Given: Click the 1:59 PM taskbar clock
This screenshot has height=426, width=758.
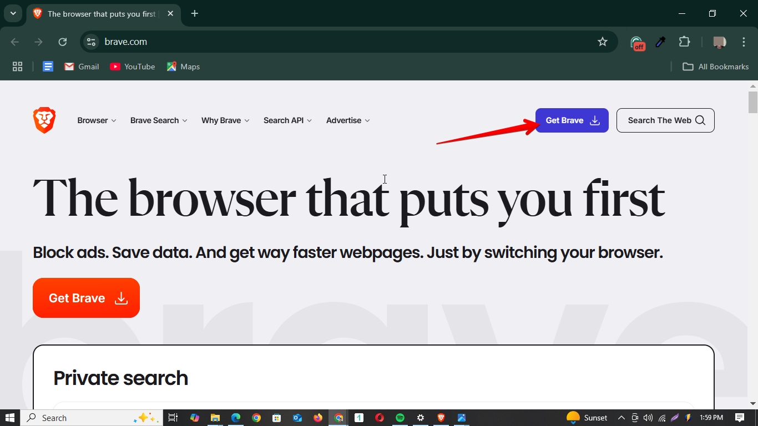Looking at the screenshot, I should [x=711, y=418].
